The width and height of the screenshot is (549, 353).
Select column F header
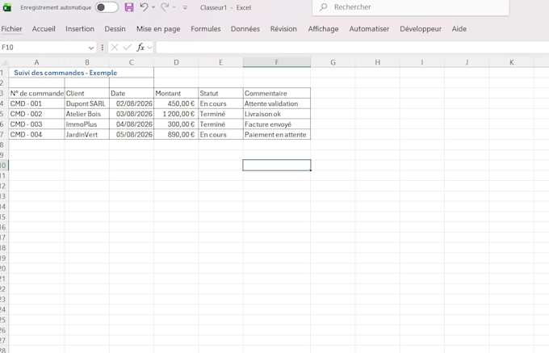[277, 62]
